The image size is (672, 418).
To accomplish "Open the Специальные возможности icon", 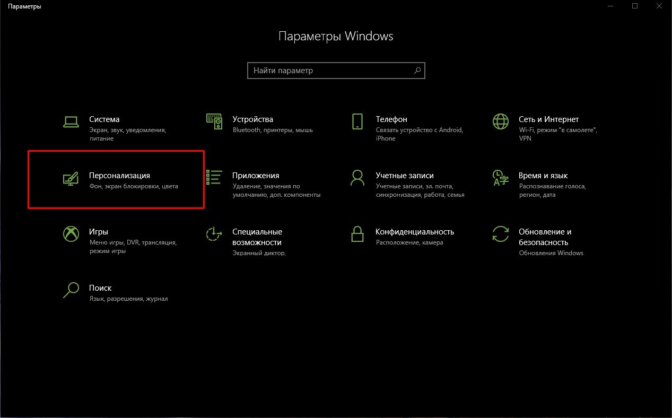I will (214, 234).
